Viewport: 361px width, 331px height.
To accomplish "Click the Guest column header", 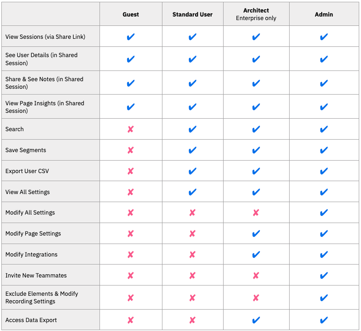I will [x=131, y=15].
